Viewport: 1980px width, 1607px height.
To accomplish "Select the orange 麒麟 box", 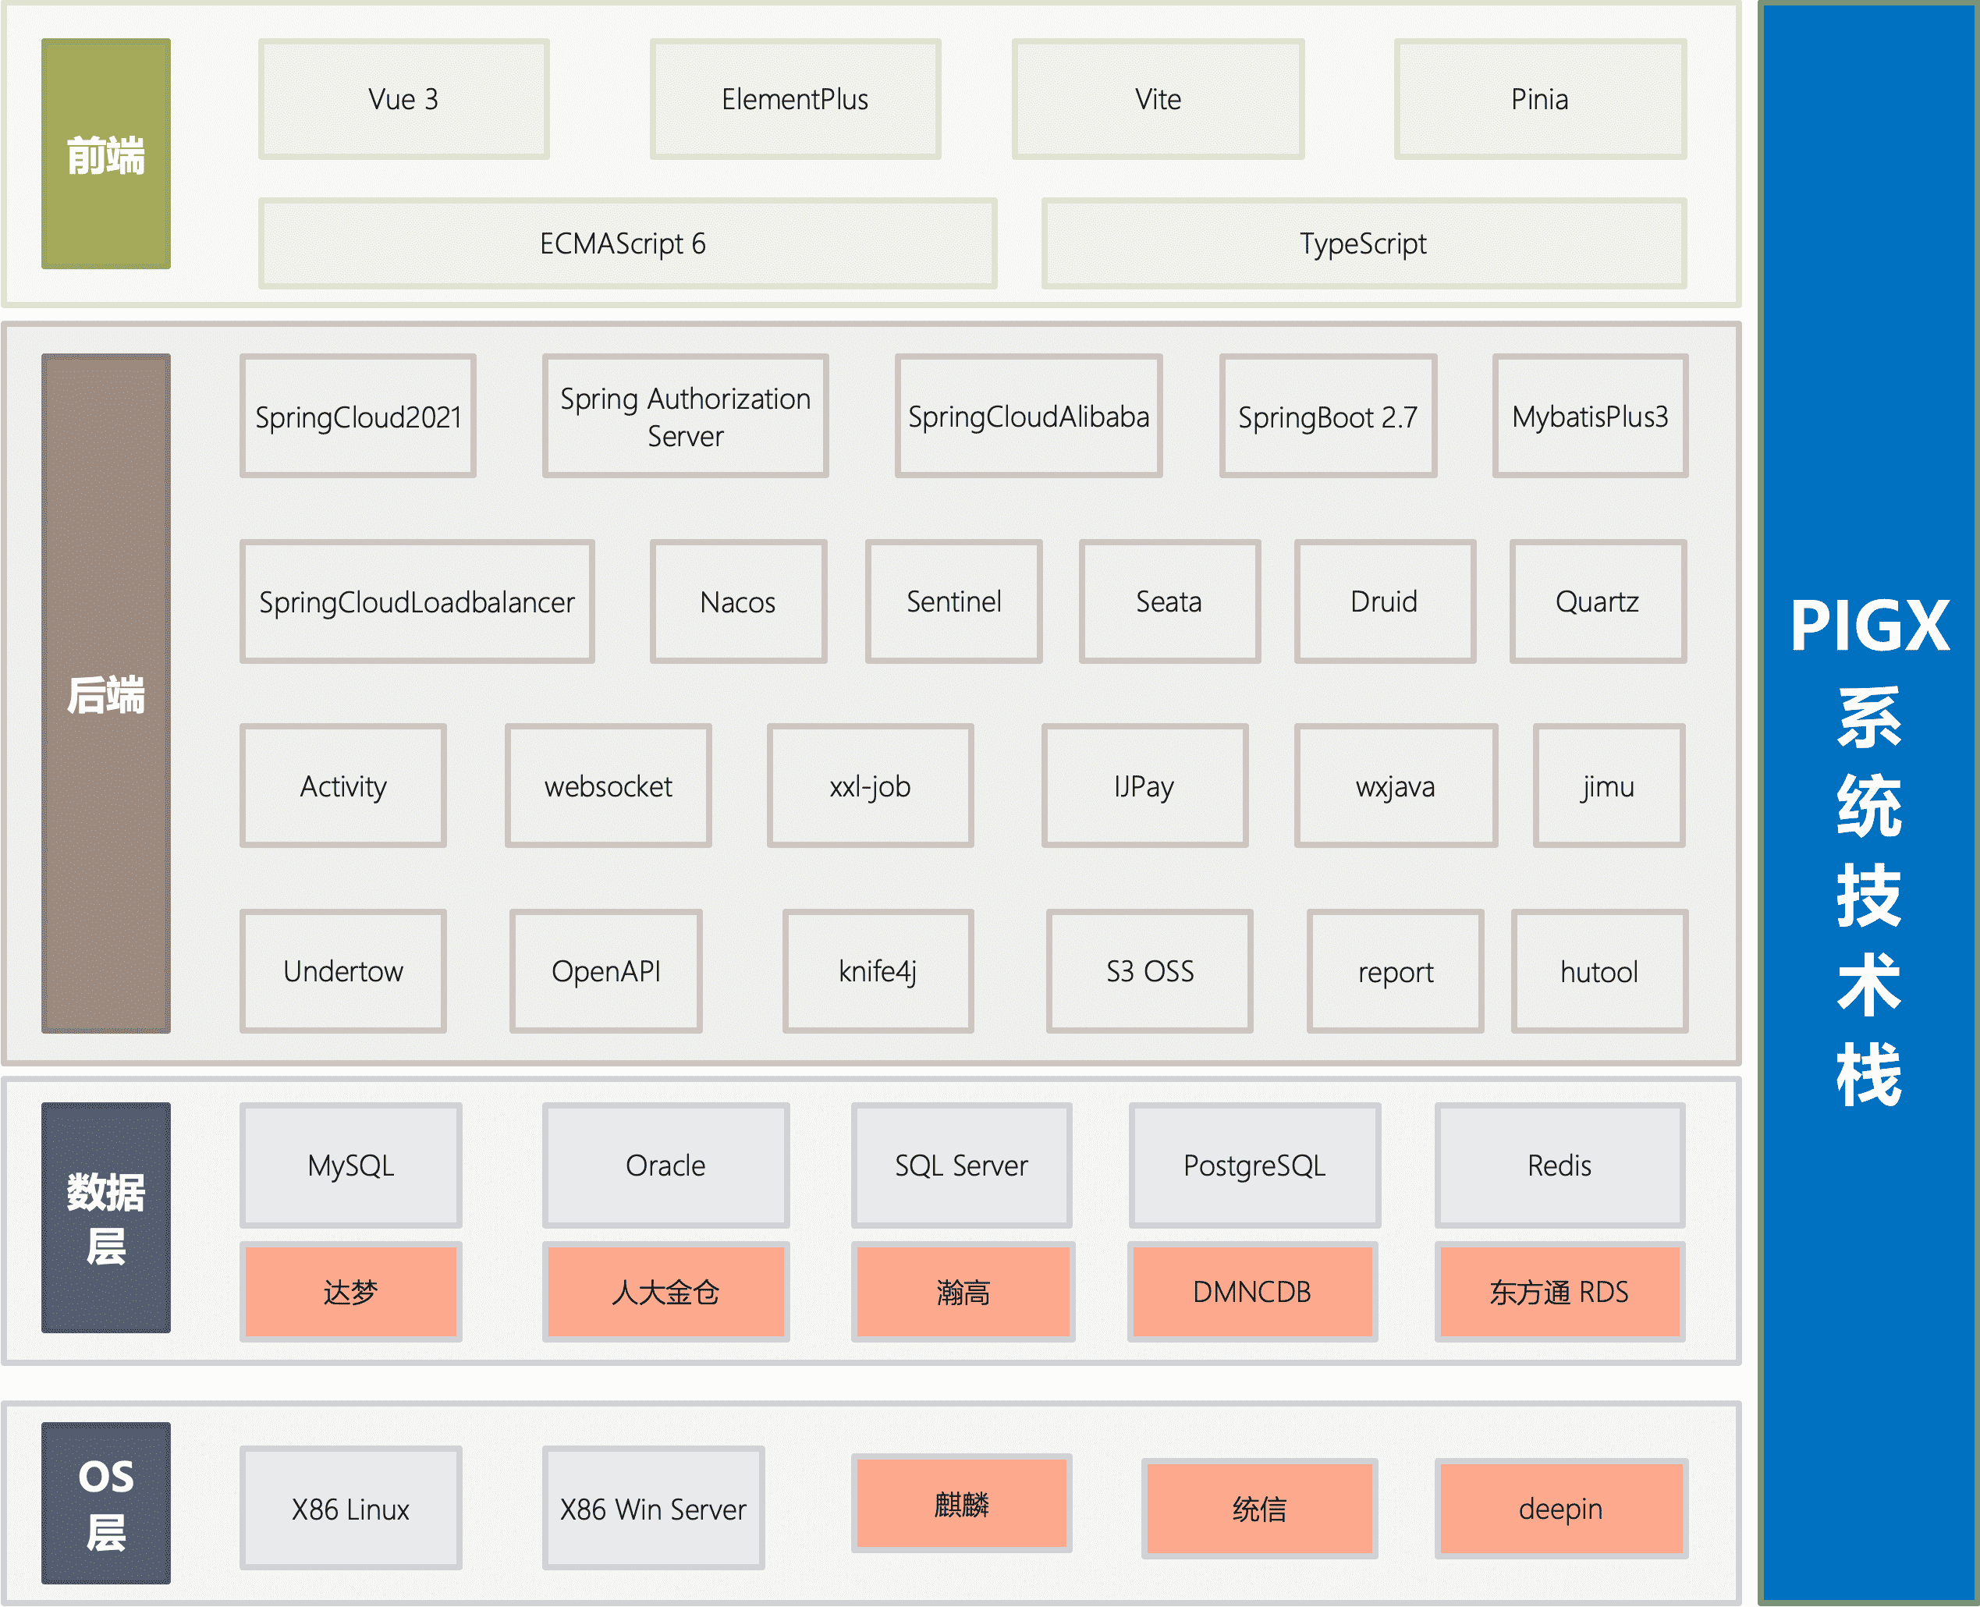I will [962, 1502].
